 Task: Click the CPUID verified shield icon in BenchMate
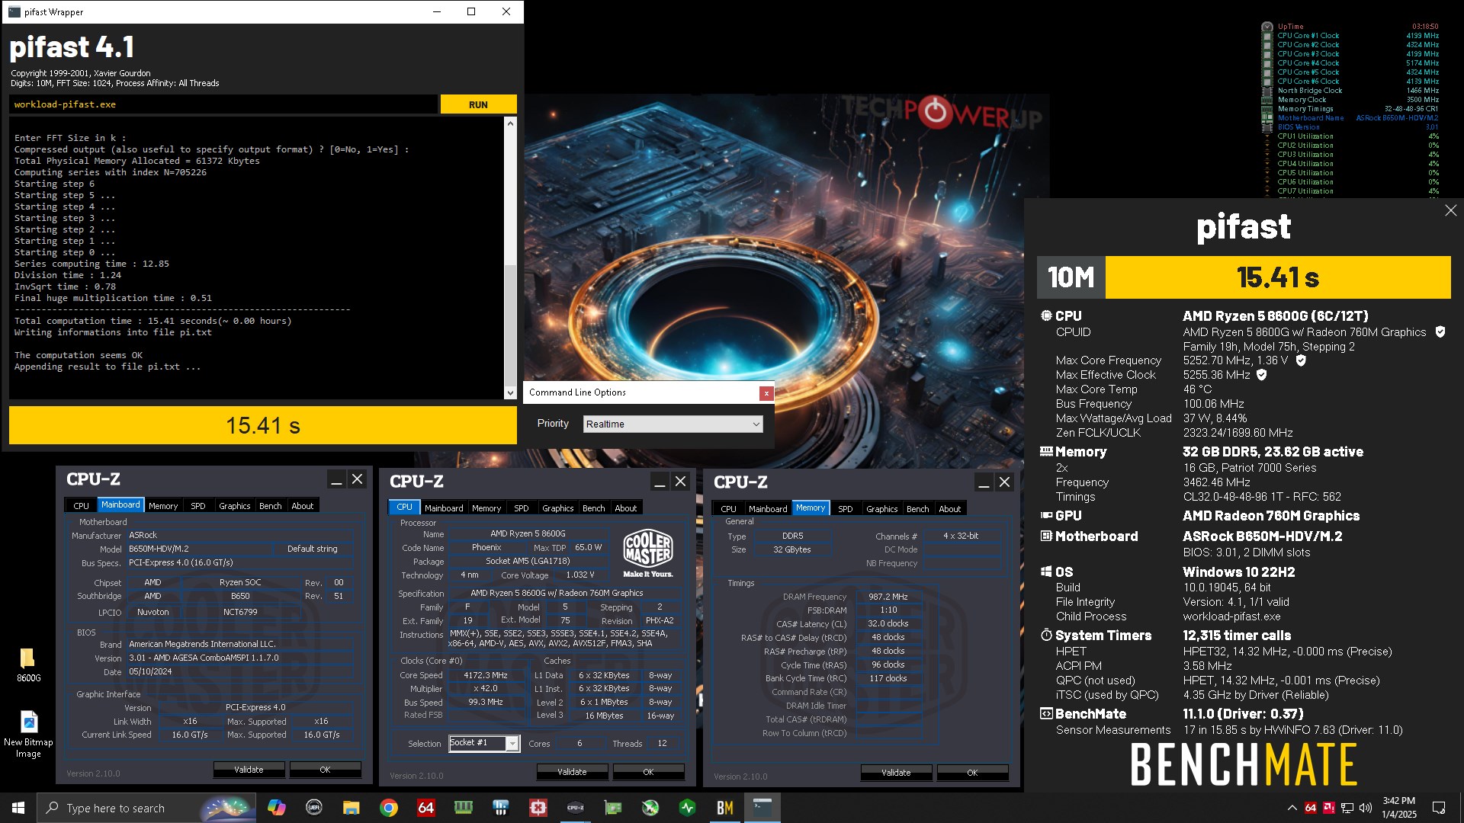coord(1440,332)
